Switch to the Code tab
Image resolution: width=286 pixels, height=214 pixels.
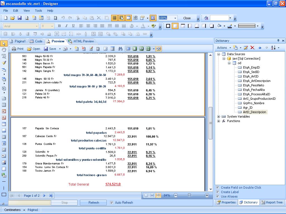tap(36, 41)
